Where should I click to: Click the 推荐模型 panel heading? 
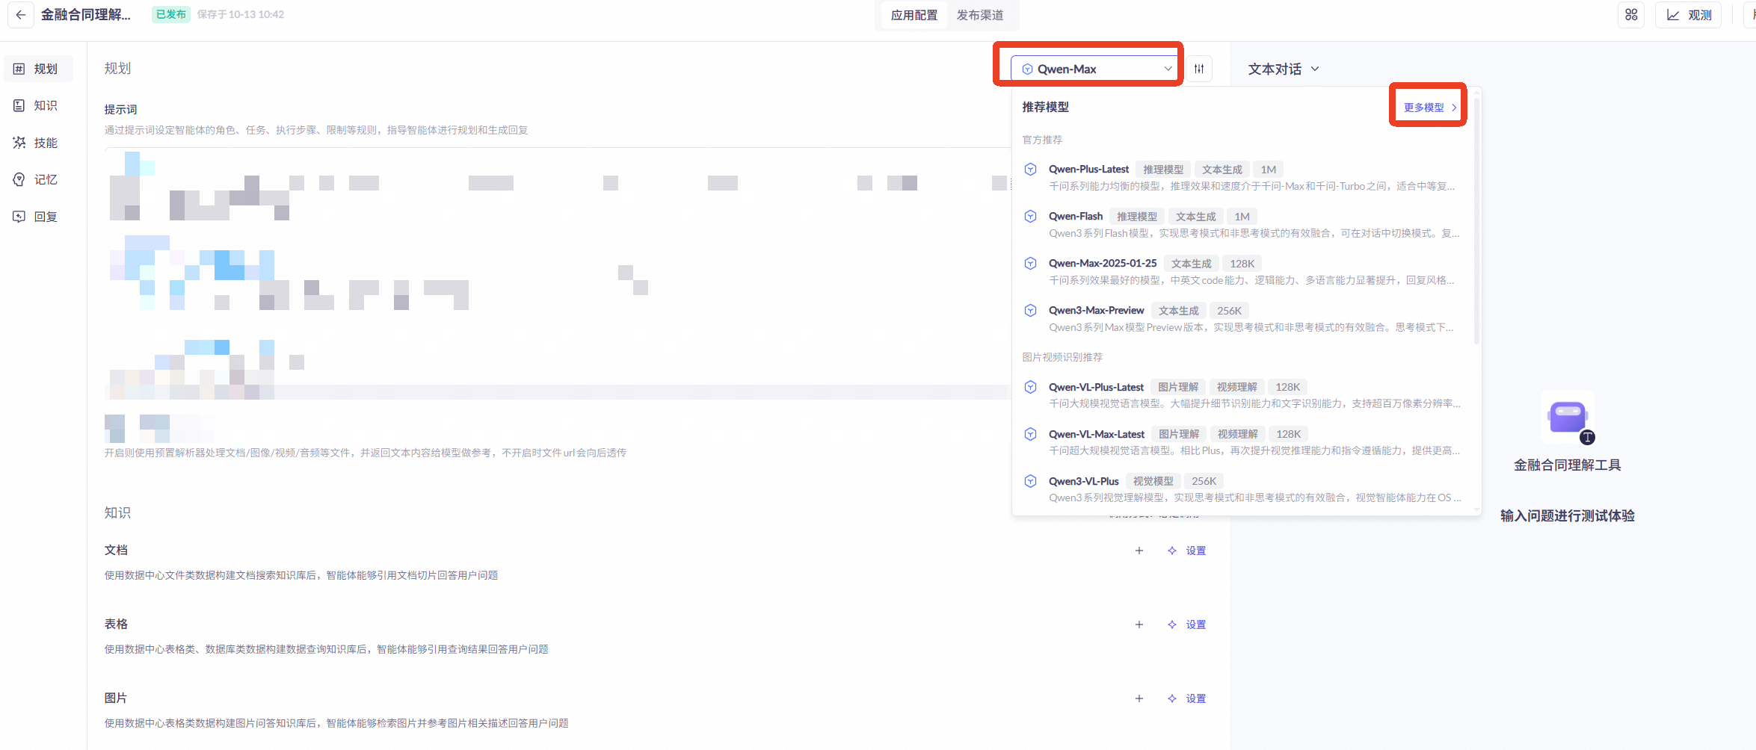pos(1045,107)
